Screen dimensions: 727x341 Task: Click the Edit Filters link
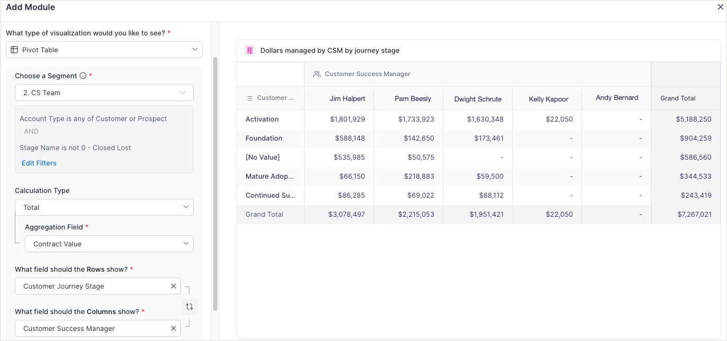(x=39, y=163)
